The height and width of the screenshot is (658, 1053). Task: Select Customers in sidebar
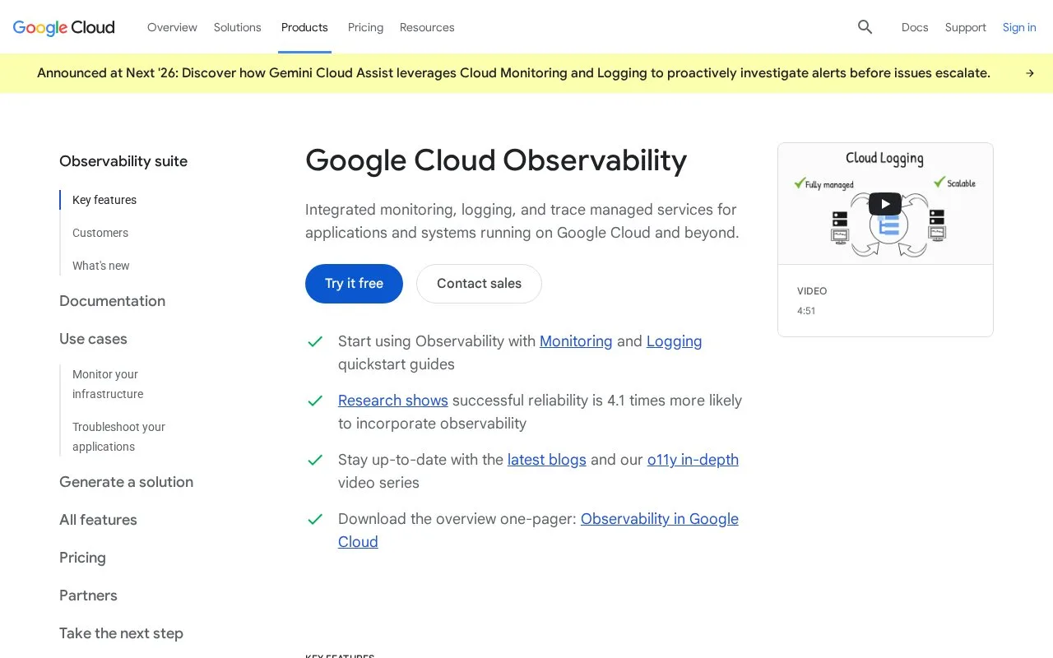[100, 233]
